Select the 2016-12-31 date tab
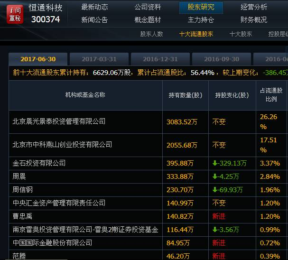Image resolution: width=288 pixels, height=260 pixels. 160,59
